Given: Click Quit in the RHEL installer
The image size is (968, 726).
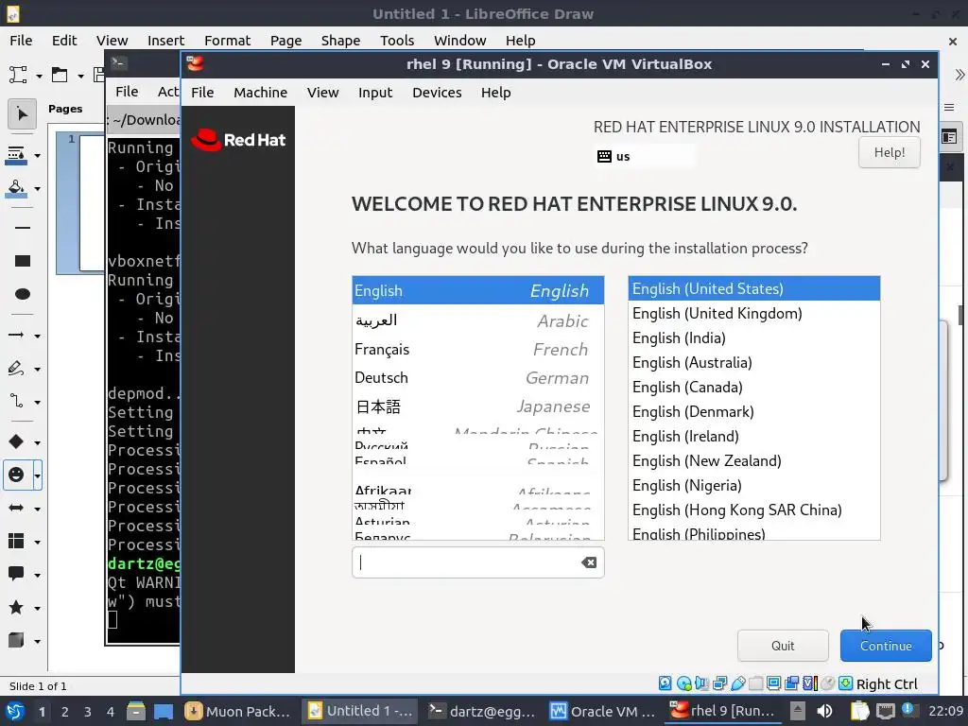Looking at the screenshot, I should [x=783, y=646].
